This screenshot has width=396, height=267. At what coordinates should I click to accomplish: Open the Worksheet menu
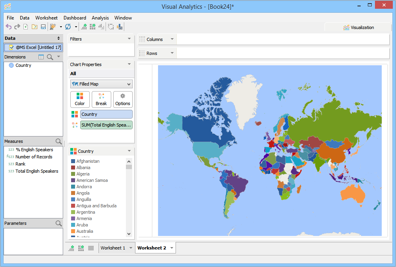[46, 18]
